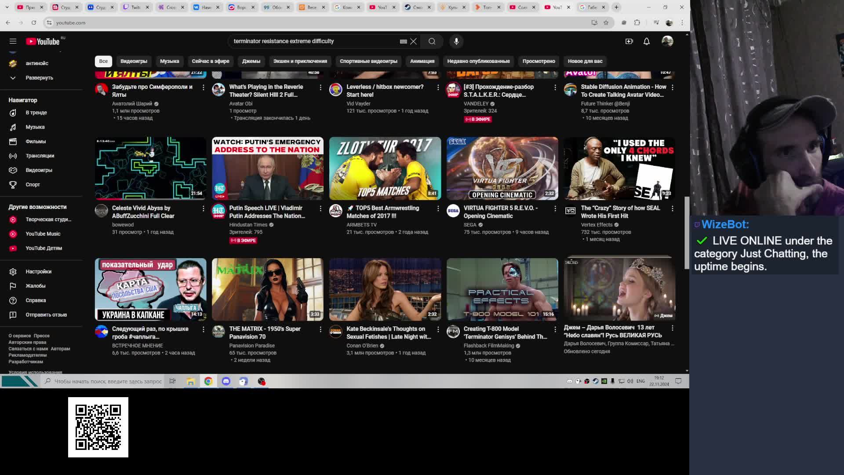Select the Видеоигры filter chip

pyautogui.click(x=134, y=61)
